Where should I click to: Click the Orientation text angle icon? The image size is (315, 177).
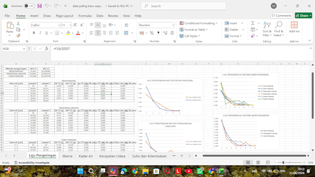pyautogui.click(x=111, y=25)
